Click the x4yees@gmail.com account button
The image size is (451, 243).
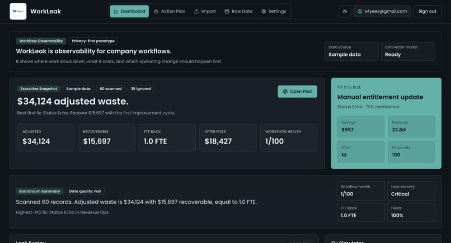(382, 11)
